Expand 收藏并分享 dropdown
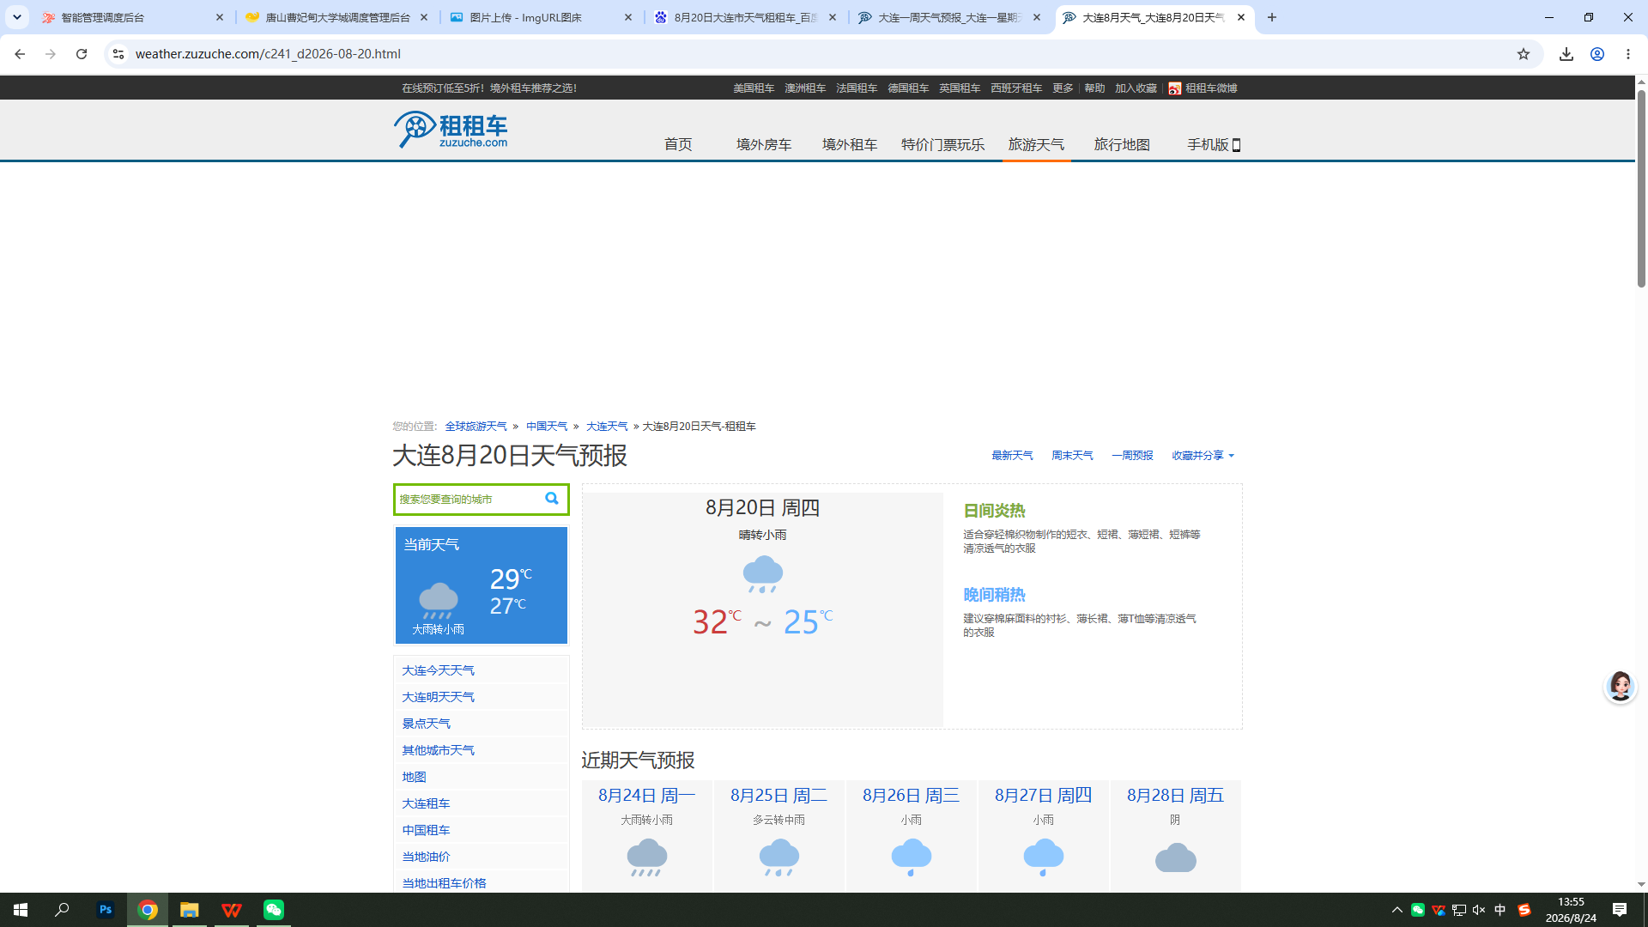 pos(1203,456)
